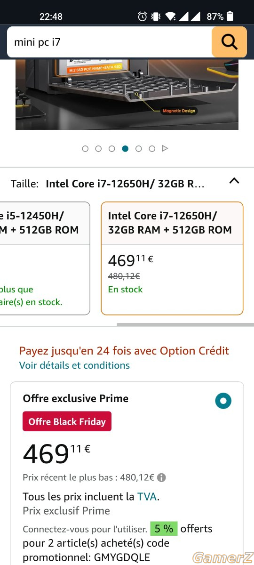Tap the Wi-Fi status bar icon
This screenshot has height=565, width=254.
coord(171,16)
